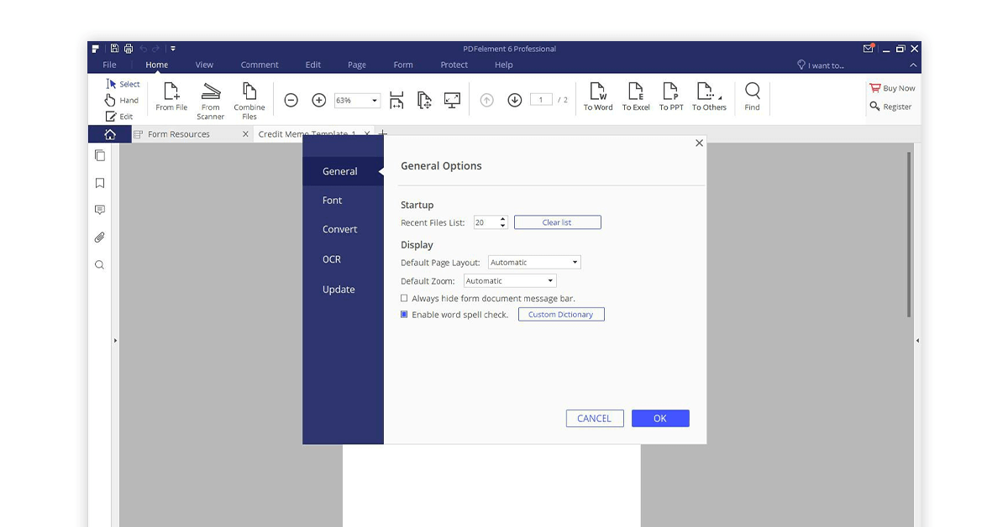Open Default Page Layout dropdown
This screenshot has height=527, width=1008.
tap(534, 263)
